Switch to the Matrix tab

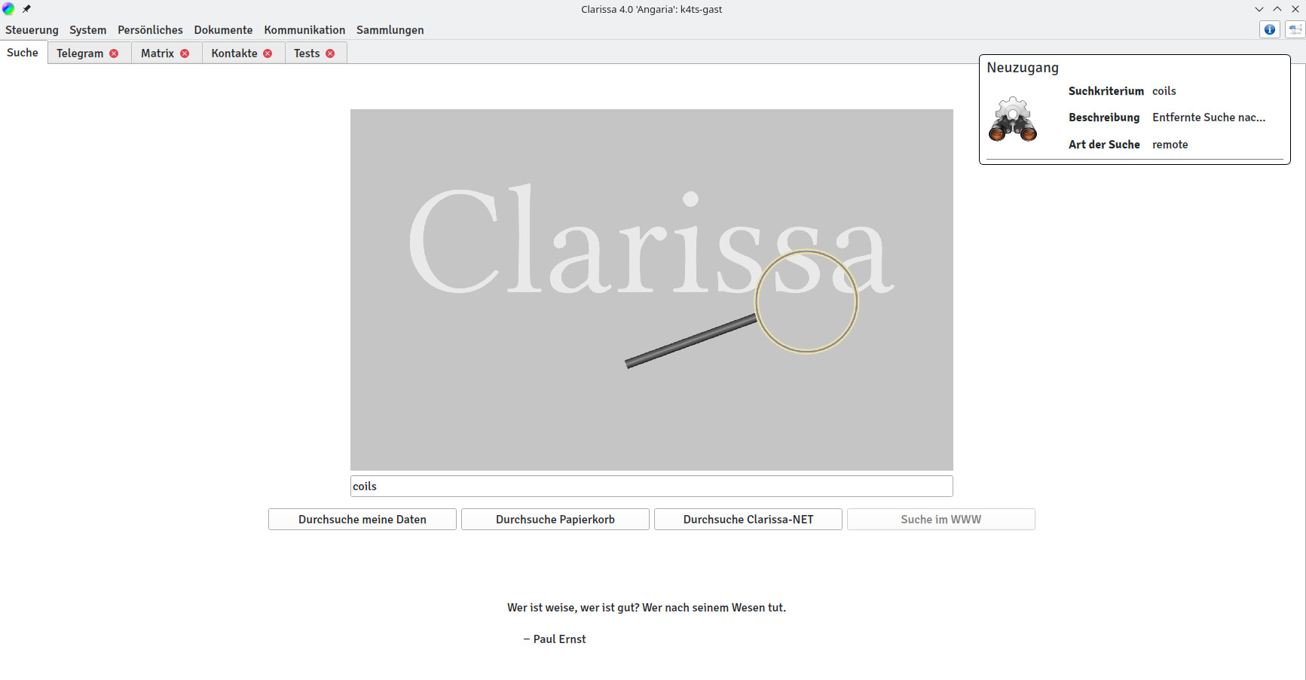click(158, 53)
